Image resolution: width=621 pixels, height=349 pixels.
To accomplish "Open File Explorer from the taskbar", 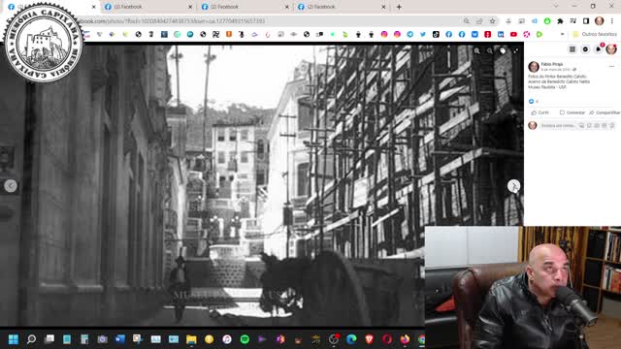I will [x=191, y=339].
